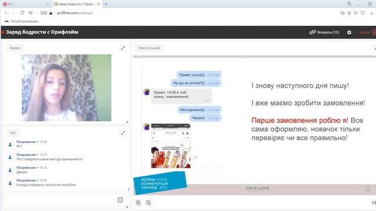Click the 'Молодчинка))' bubble in slide
This screenshot has width=376, height=211.
[199, 110]
